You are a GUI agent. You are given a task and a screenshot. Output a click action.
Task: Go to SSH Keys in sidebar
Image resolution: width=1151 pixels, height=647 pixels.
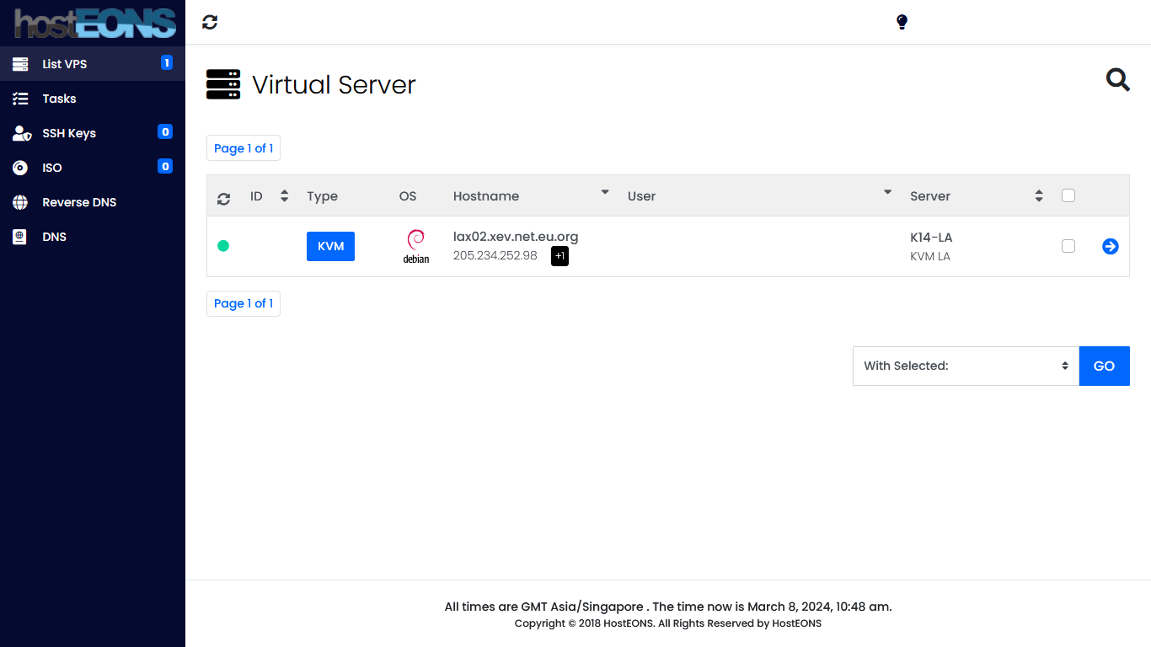pyautogui.click(x=69, y=133)
